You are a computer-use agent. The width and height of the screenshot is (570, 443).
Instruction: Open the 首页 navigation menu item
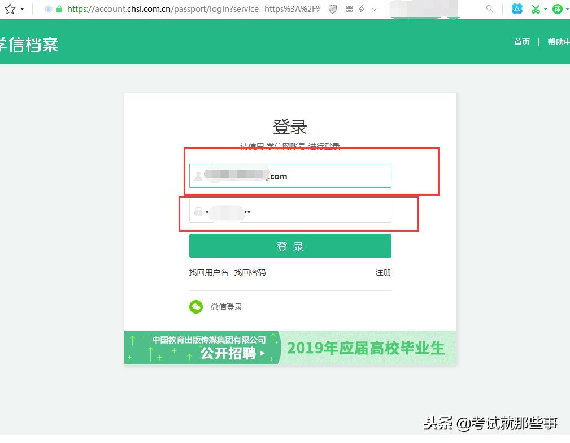[x=521, y=42]
